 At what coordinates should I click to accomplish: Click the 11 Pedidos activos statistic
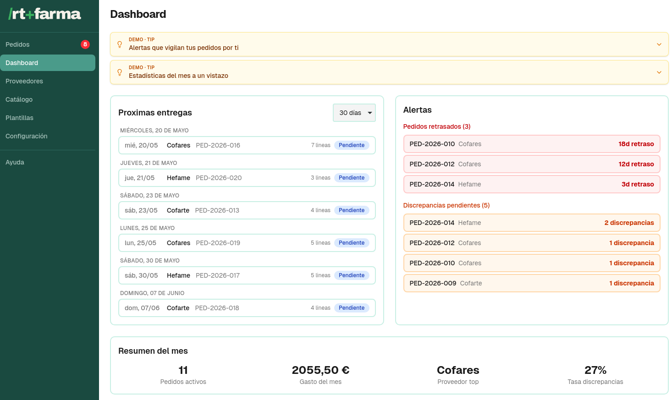click(x=183, y=375)
